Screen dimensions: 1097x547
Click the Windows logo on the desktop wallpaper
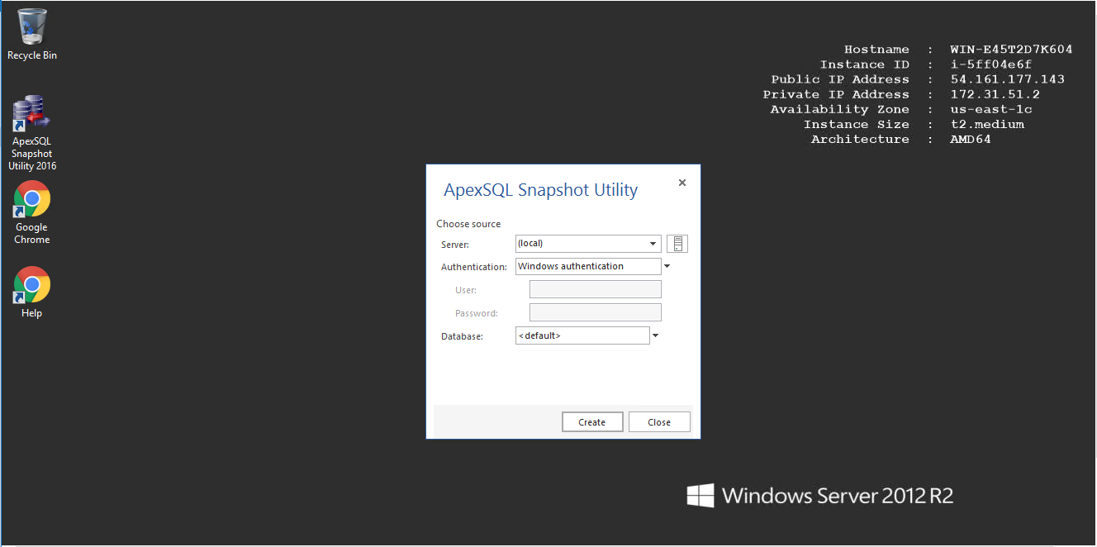pyautogui.click(x=700, y=496)
